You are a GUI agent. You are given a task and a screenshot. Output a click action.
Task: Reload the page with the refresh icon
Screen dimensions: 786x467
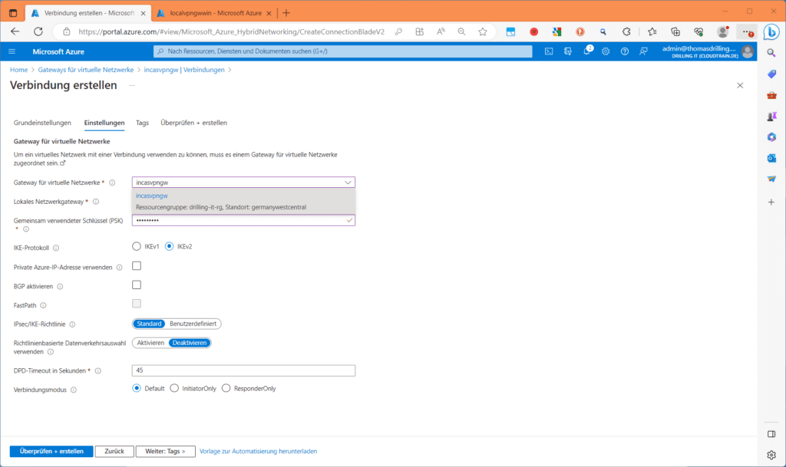[x=38, y=31]
